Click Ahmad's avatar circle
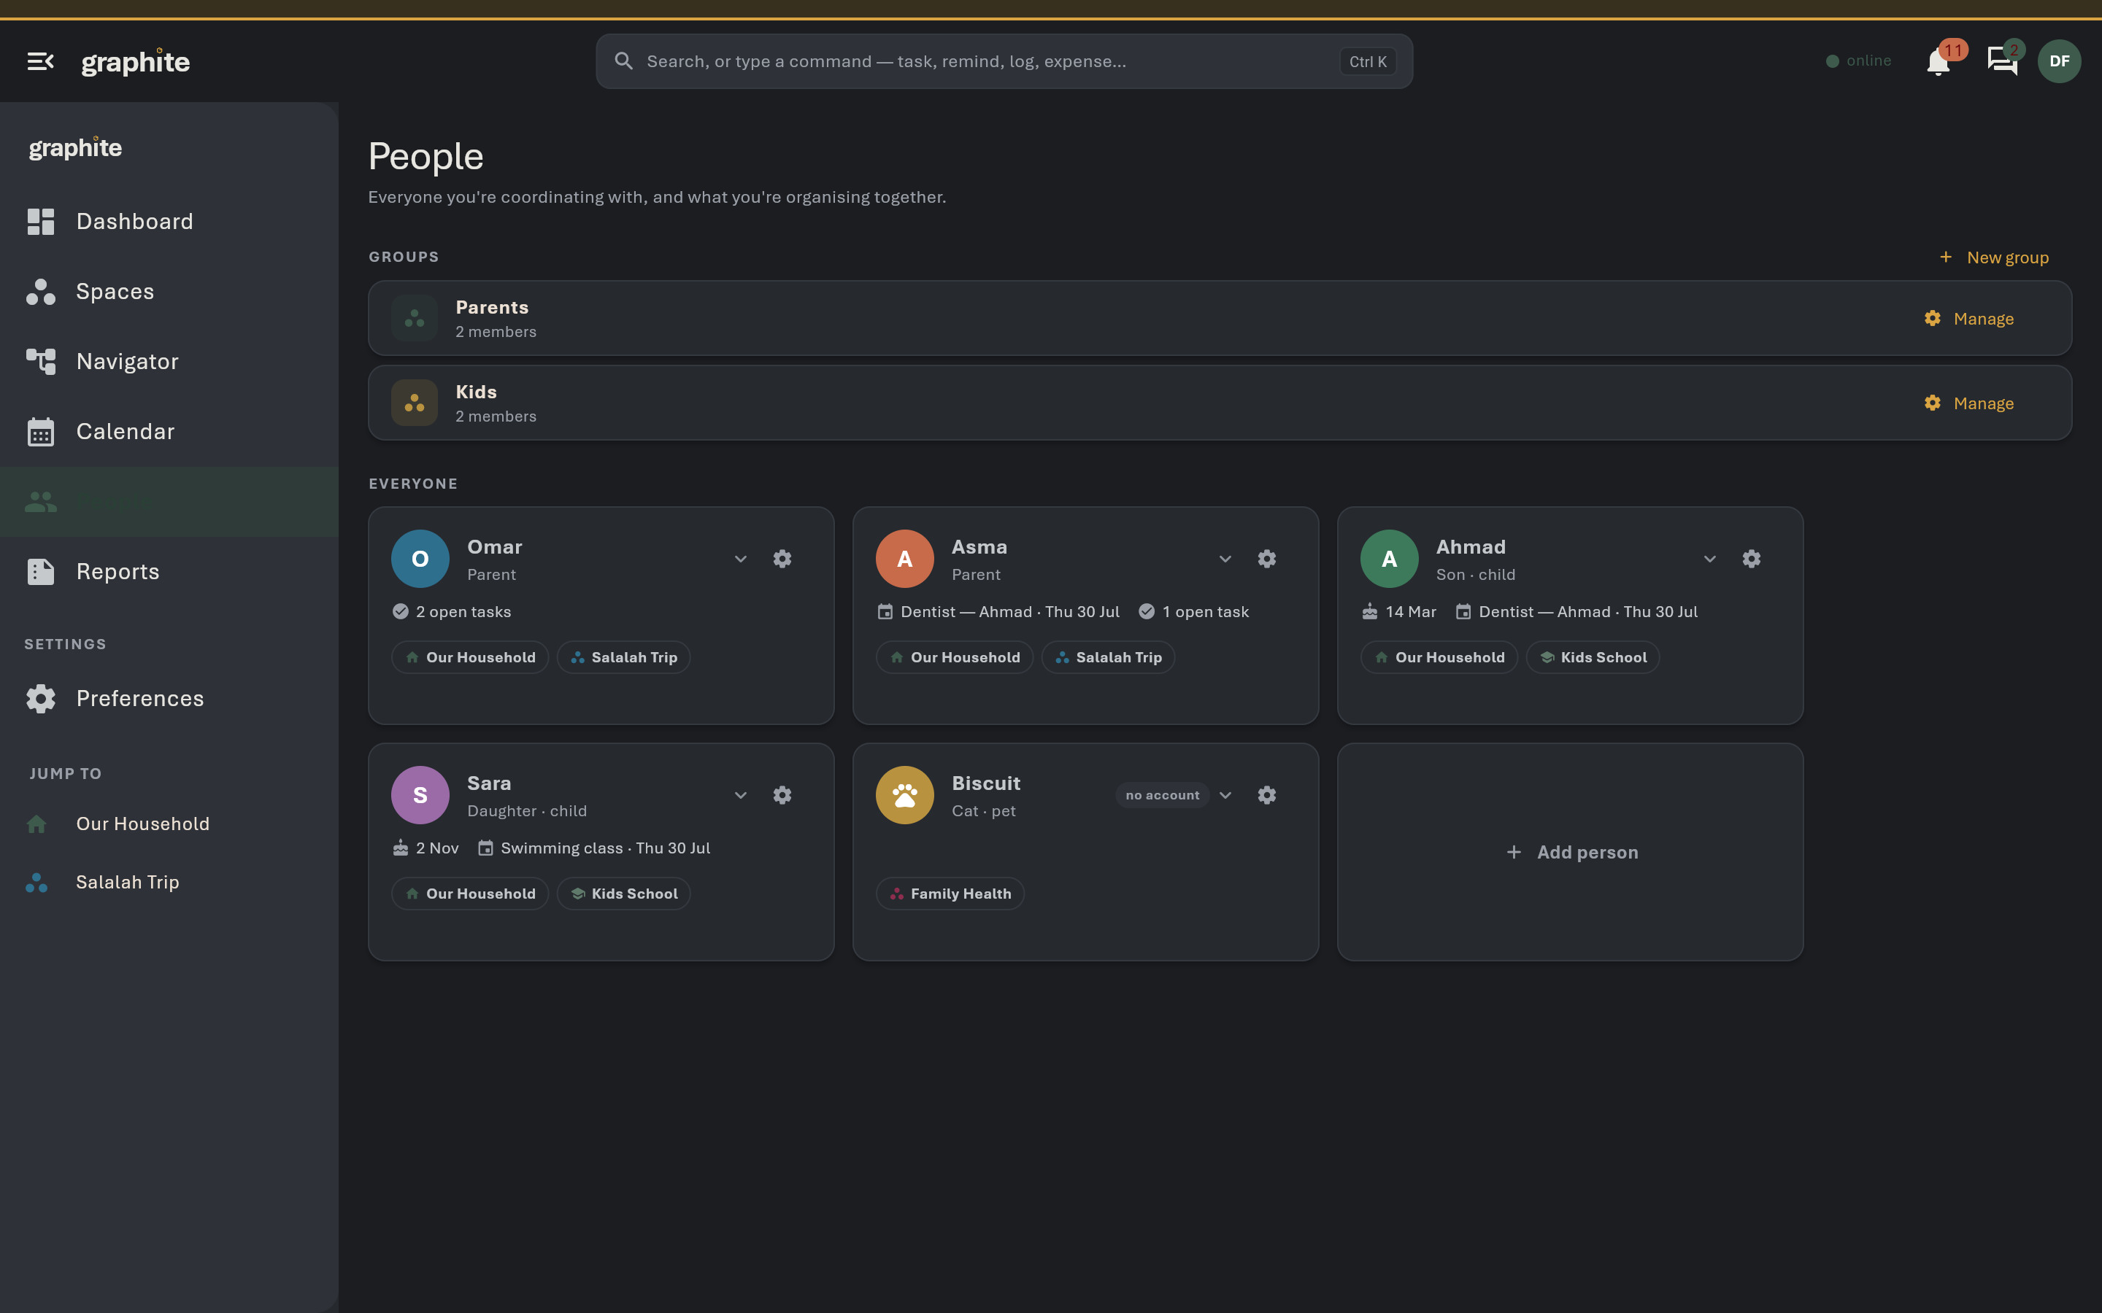The image size is (2102, 1313). click(x=1390, y=558)
